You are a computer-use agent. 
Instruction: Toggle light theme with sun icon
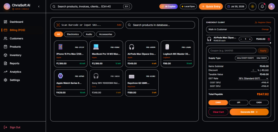(252, 7)
